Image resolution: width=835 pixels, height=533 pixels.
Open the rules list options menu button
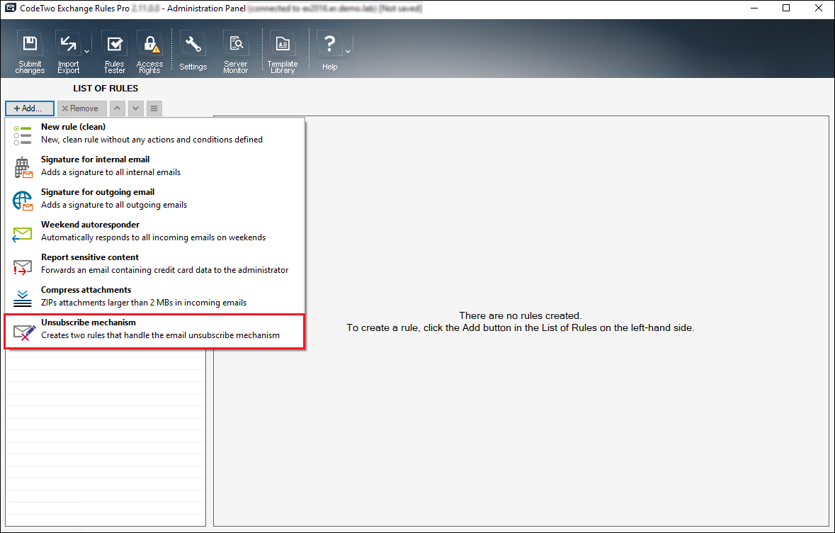click(154, 108)
